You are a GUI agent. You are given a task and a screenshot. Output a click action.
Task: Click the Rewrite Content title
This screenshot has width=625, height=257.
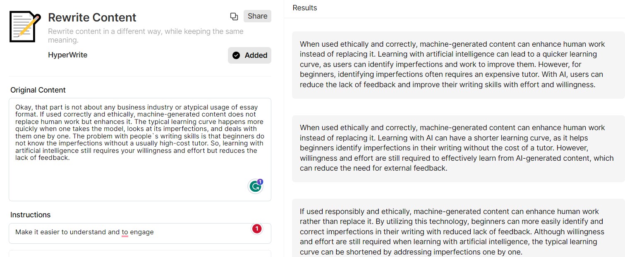(92, 17)
